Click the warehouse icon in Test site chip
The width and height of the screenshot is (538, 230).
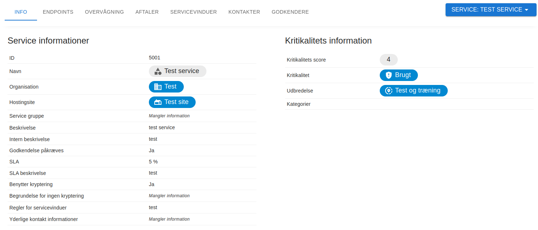158,102
